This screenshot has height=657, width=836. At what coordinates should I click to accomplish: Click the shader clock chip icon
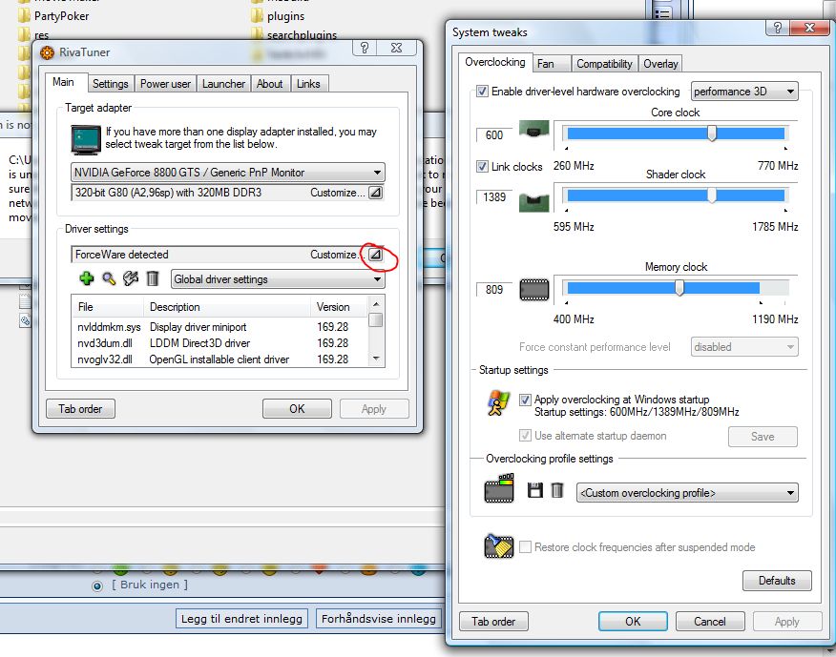[533, 202]
